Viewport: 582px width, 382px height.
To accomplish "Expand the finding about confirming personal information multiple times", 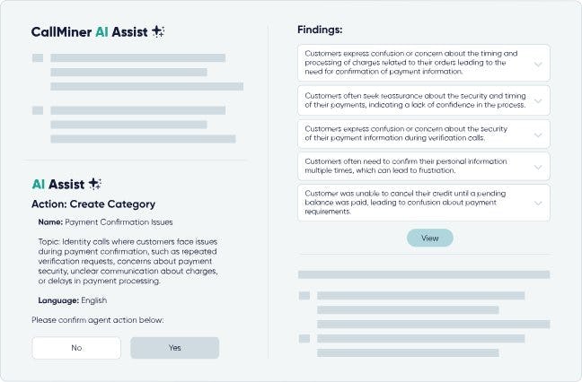I will (537, 167).
